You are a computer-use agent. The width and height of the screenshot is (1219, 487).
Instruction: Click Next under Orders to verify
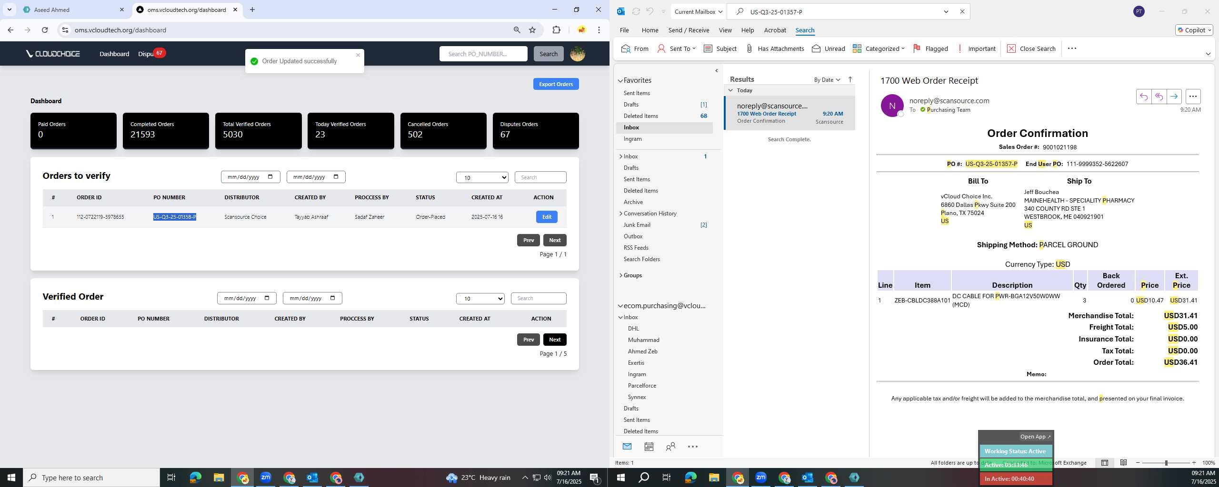coord(555,240)
